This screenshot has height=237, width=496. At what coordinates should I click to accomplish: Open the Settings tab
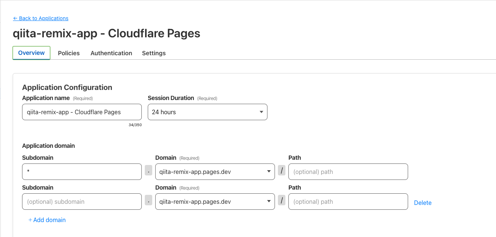pos(154,53)
